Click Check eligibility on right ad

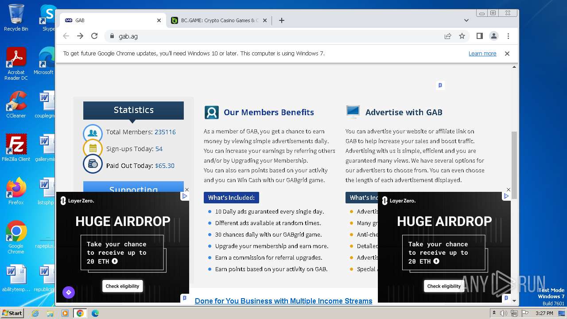coord(444,286)
